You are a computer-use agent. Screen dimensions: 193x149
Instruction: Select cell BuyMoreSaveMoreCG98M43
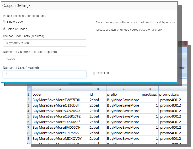pos(60,111)
